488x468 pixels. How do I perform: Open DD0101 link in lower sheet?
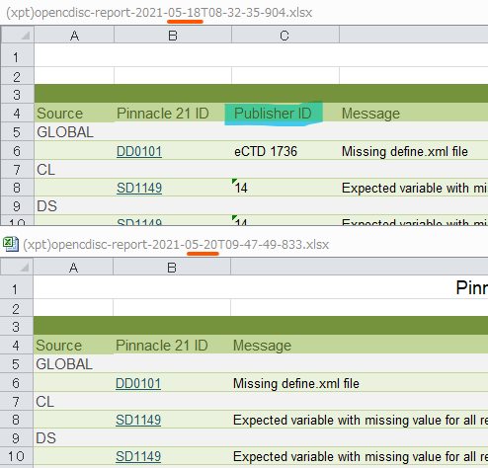[138, 383]
